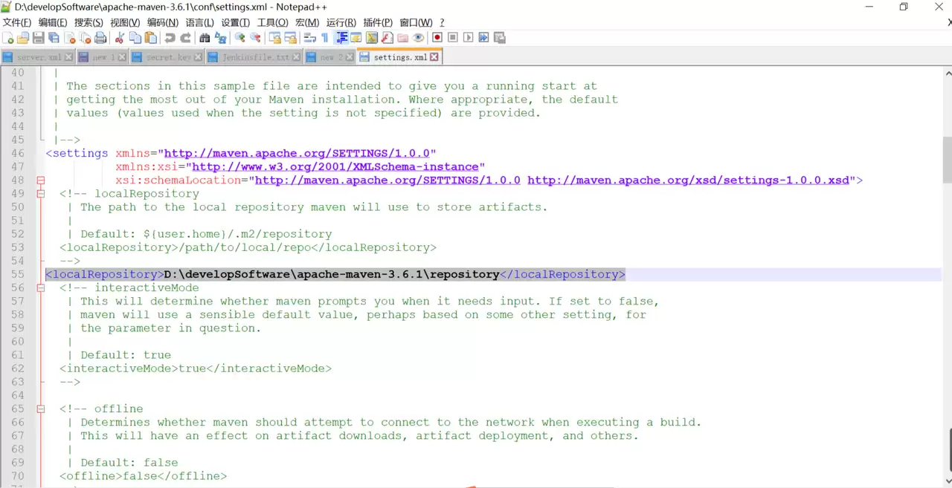The width and height of the screenshot is (952, 488).
Task: Redo the edit from the toolbar
Action: tap(186, 38)
